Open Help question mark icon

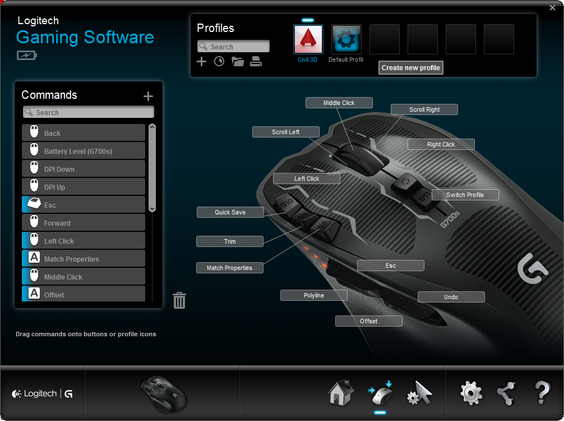click(543, 393)
